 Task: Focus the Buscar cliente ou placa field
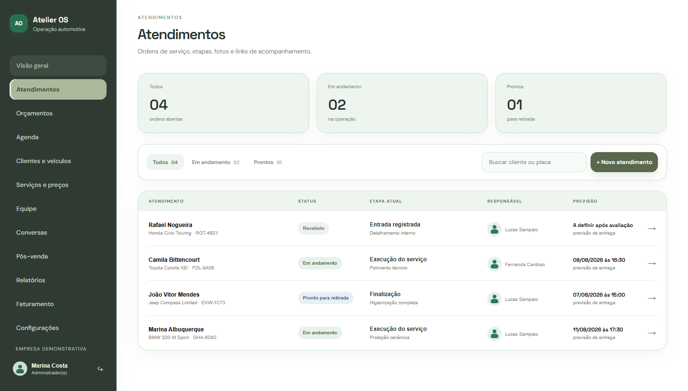[x=534, y=162]
